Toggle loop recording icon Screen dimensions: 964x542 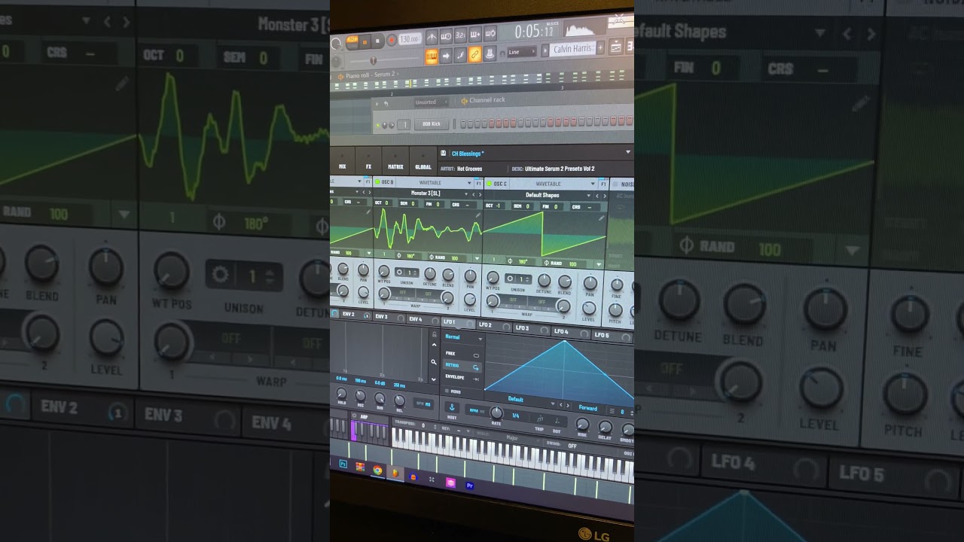490,34
